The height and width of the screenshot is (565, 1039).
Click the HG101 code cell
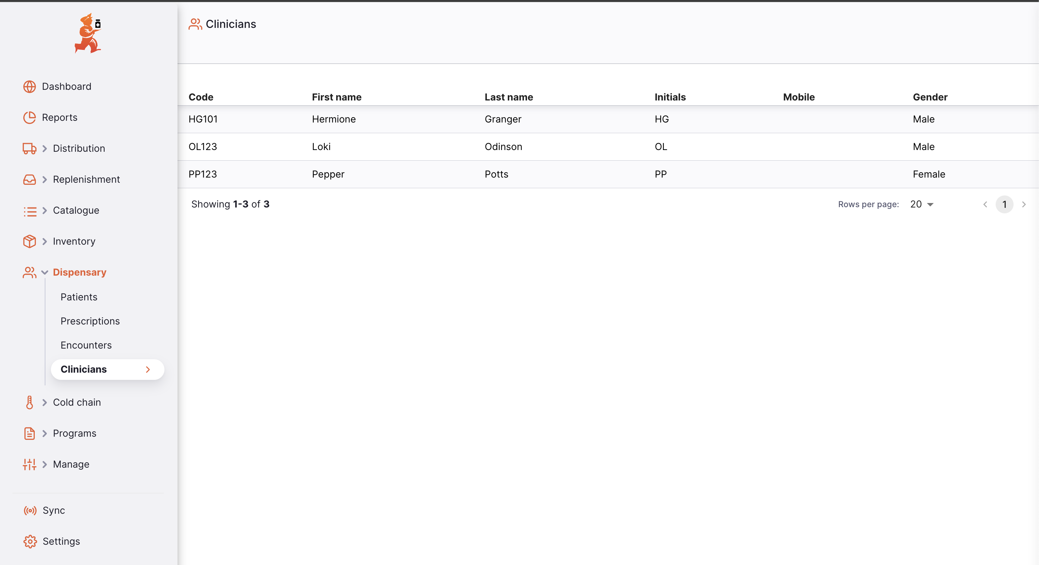(x=203, y=119)
